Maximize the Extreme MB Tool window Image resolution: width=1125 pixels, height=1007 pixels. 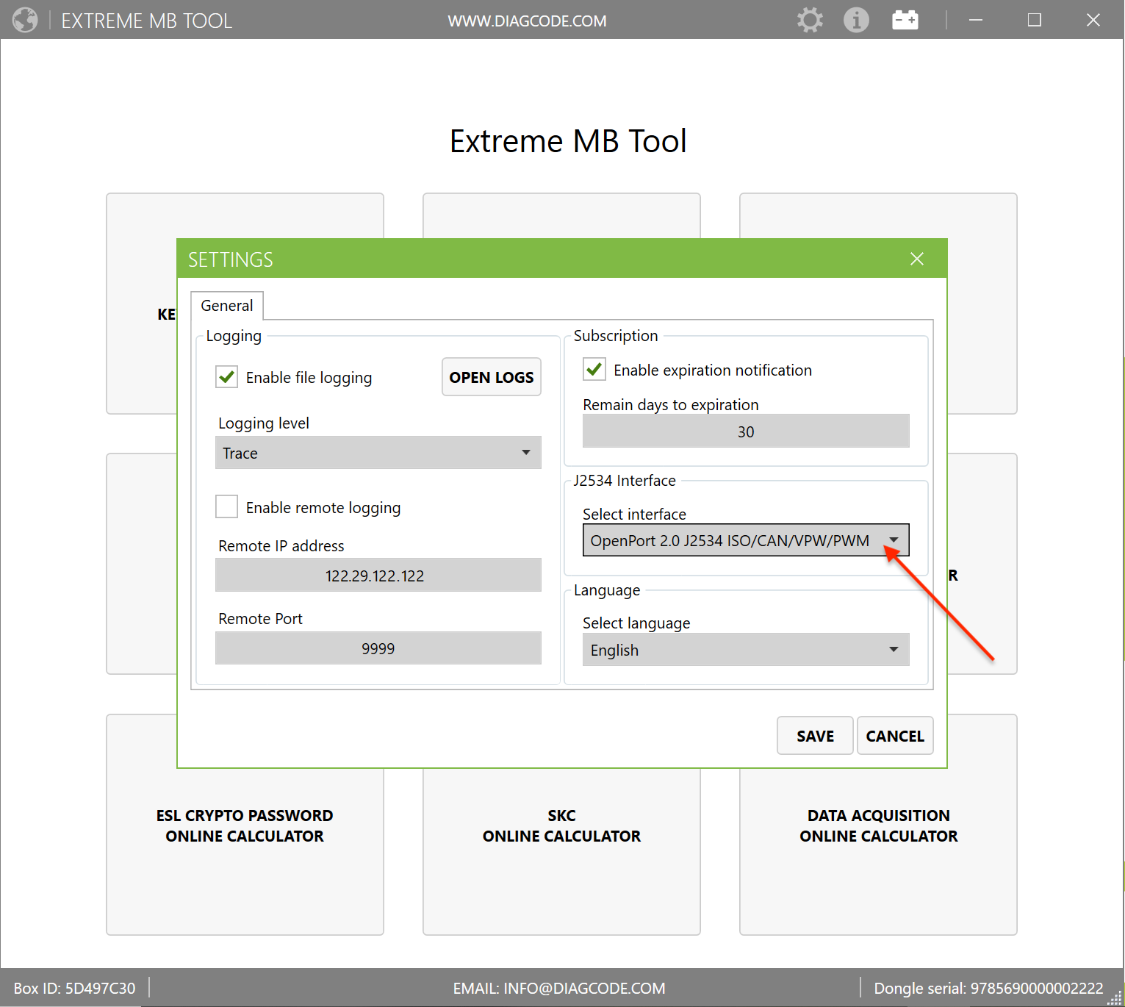(x=1035, y=20)
